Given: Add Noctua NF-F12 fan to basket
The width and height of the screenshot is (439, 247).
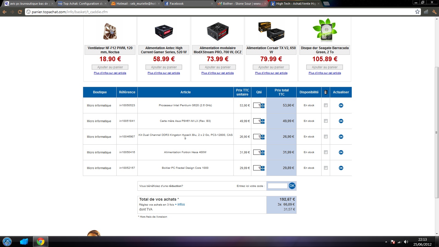Looking at the screenshot, I should tap(110, 67).
